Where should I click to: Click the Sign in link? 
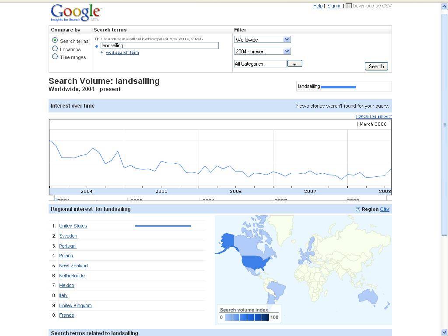(x=334, y=6)
